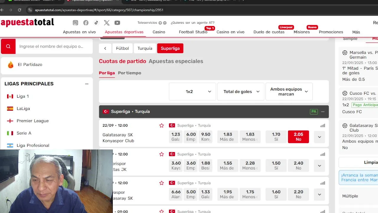The height and width of the screenshot is (213, 378).
Task: Open Apuestas en vivo menu
Action: click(x=79, y=32)
